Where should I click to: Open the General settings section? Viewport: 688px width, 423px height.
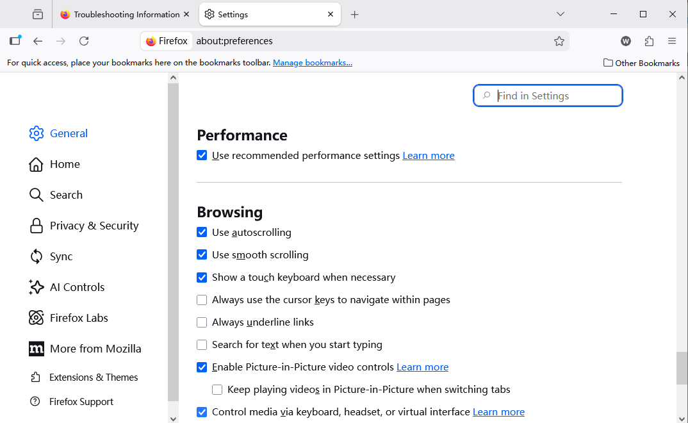[69, 133]
